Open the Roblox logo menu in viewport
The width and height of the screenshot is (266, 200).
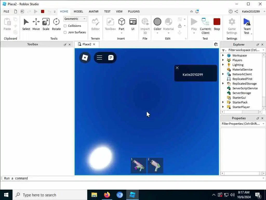point(85,58)
